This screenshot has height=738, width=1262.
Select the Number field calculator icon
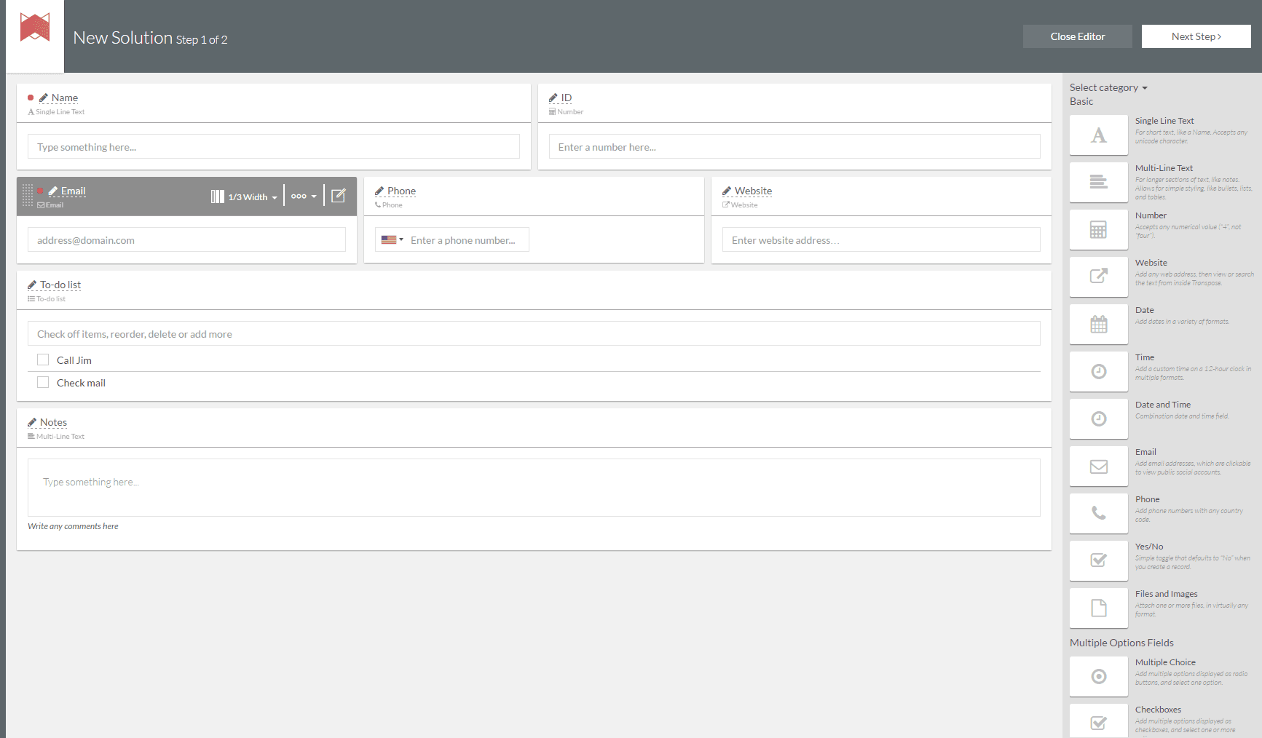pyautogui.click(x=1099, y=229)
